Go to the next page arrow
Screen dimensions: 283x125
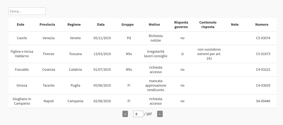pos(160,114)
